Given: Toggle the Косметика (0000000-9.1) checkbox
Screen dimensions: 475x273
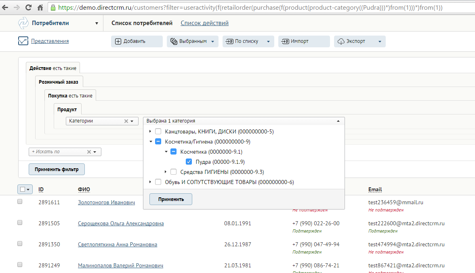Looking at the screenshot, I should 174,152.
